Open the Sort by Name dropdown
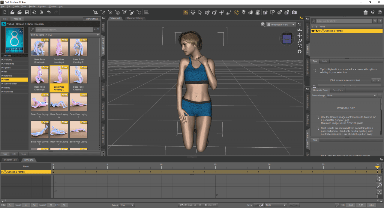 click(98, 35)
